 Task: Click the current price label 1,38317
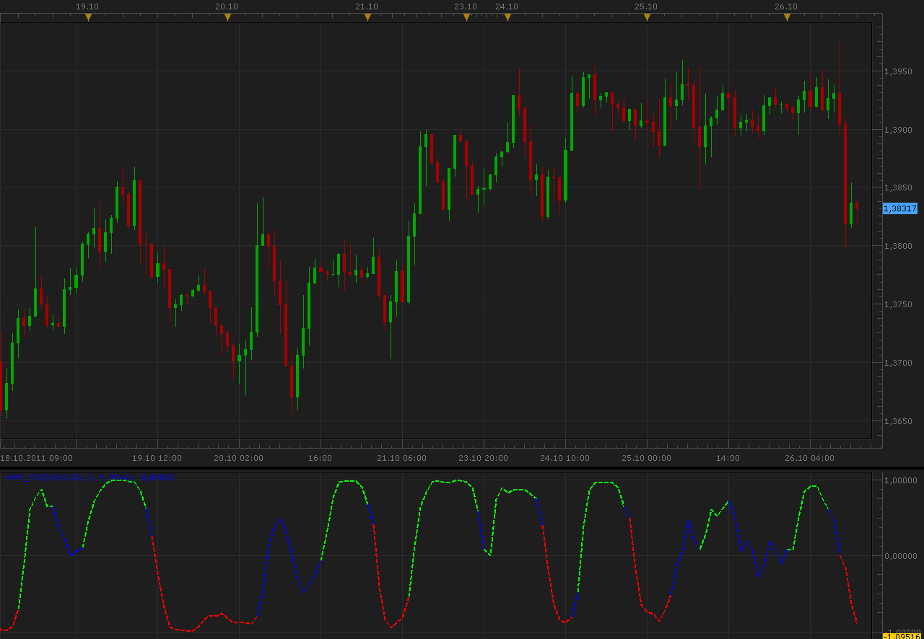900,208
